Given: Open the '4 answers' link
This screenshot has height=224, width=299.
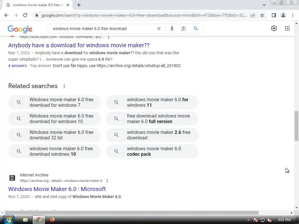Looking at the screenshot, I should coord(17,66).
